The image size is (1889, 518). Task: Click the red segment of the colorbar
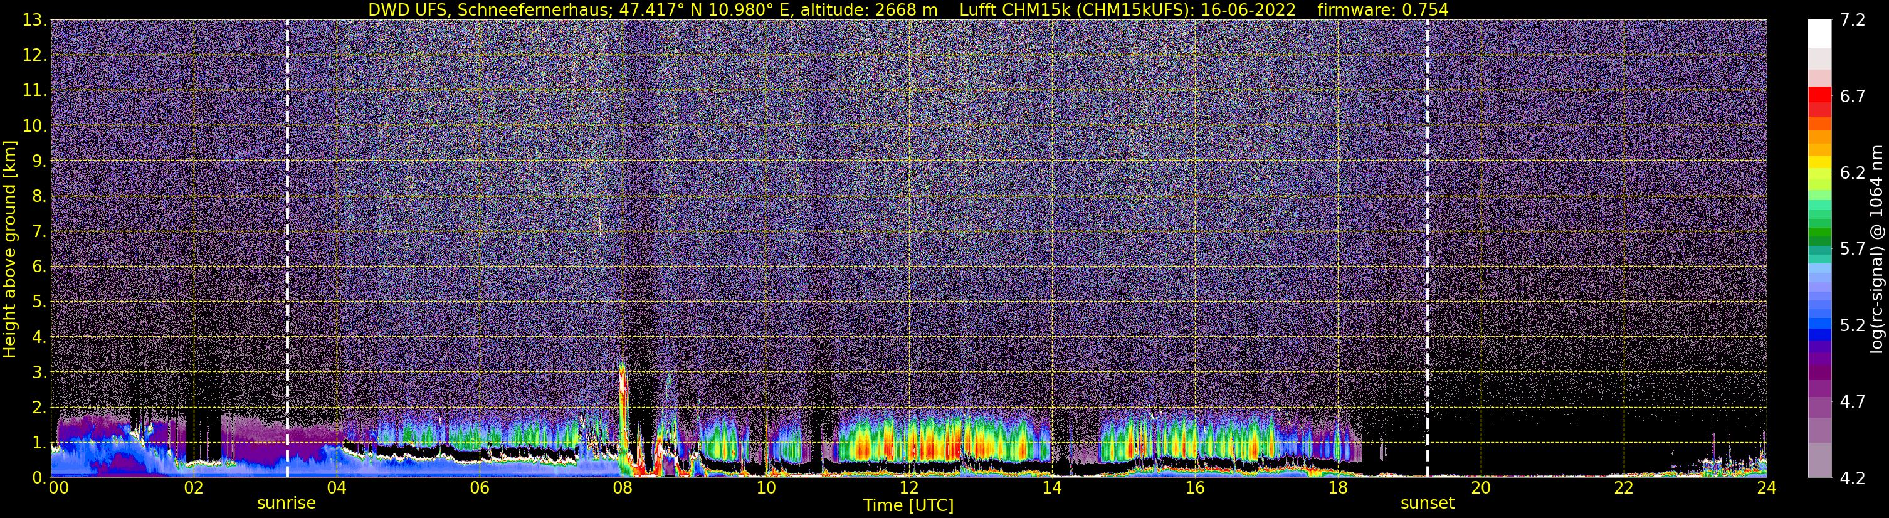(1819, 95)
